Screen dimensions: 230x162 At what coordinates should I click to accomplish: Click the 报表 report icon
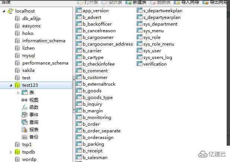25,130
